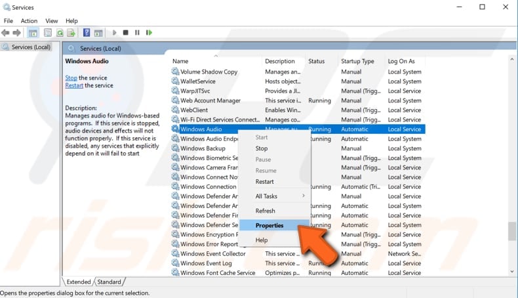Select the WarpJITSvc gear icon
518x298 pixels.
pyautogui.click(x=175, y=91)
